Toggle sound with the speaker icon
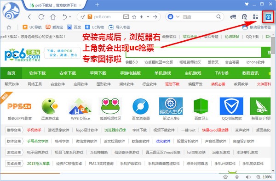276x181 pixels. coord(248,177)
